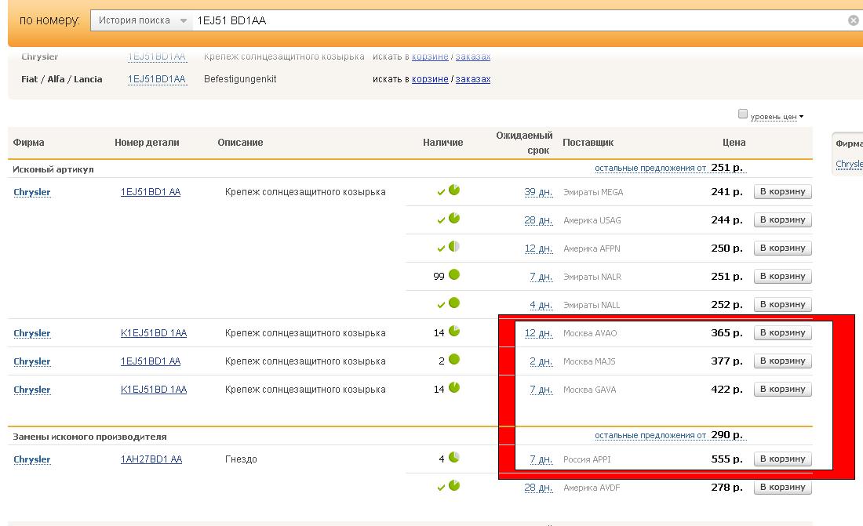This screenshot has width=863, height=526.
Task: Click the 2 дн. delivery time link
Action: 541,361
